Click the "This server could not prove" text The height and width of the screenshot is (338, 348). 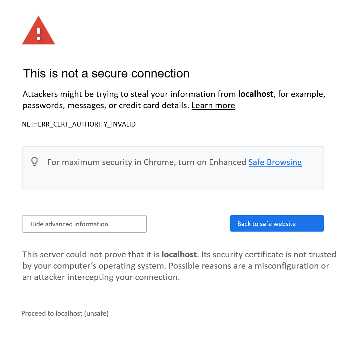[x=74, y=255]
